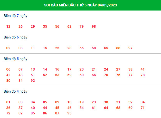Choose number 95 in 4-day group
Screen dimensions: 161x118
69,113
